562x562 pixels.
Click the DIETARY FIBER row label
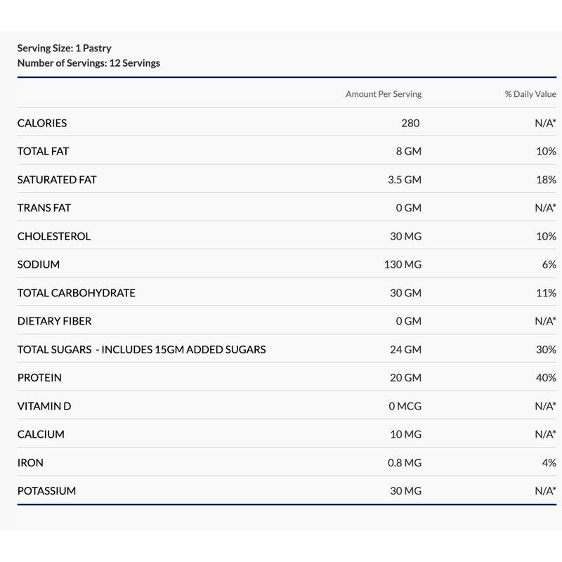point(54,321)
